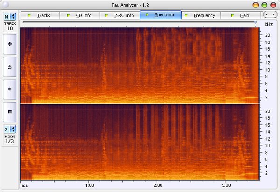The width and height of the screenshot is (280, 192).
Task: Select the Spectrum tab
Action: (161, 15)
